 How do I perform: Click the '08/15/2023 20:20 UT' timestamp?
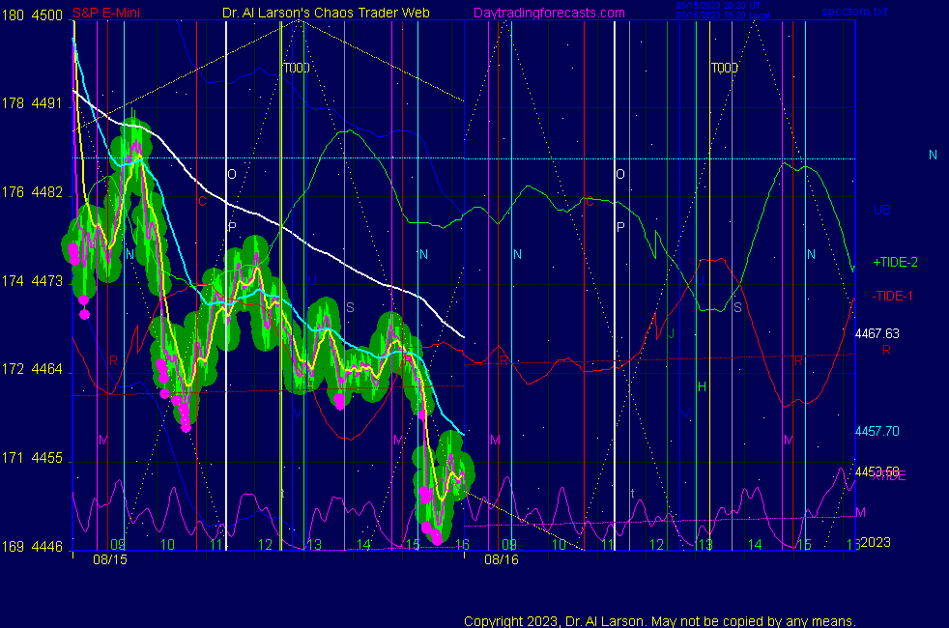[718, 6]
